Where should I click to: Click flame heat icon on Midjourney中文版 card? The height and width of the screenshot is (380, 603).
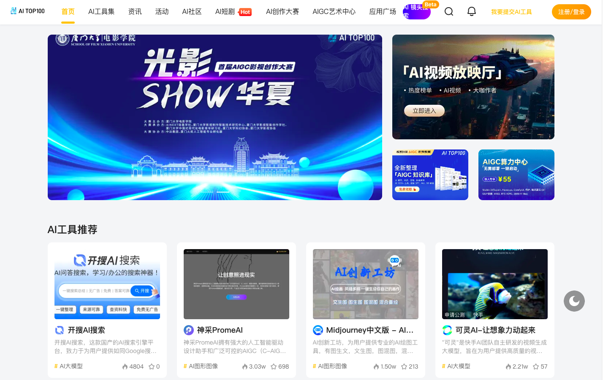pyautogui.click(x=376, y=366)
